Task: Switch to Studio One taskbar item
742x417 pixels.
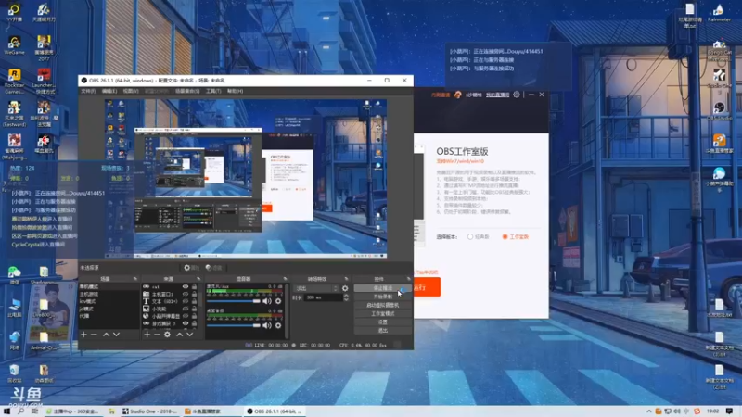Action: tap(150, 411)
